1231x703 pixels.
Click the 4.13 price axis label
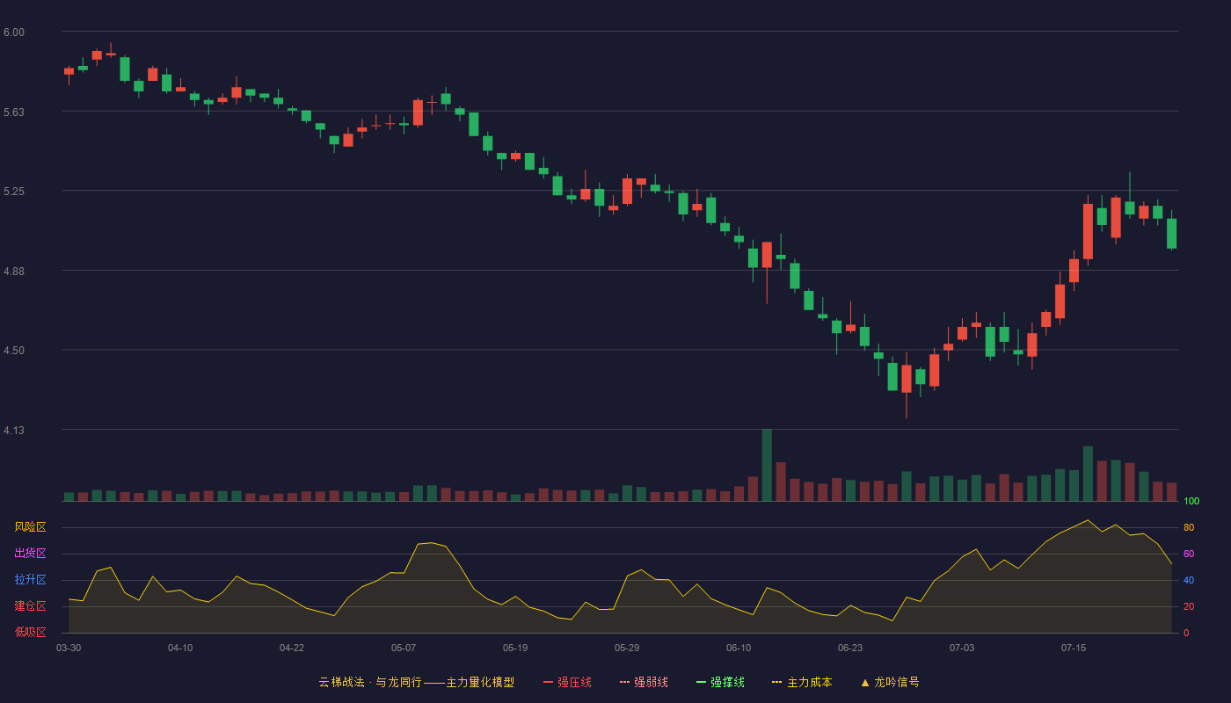[14, 431]
